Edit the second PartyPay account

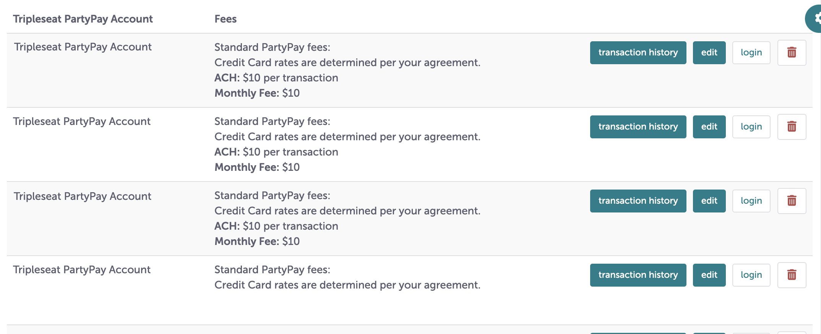tap(709, 126)
